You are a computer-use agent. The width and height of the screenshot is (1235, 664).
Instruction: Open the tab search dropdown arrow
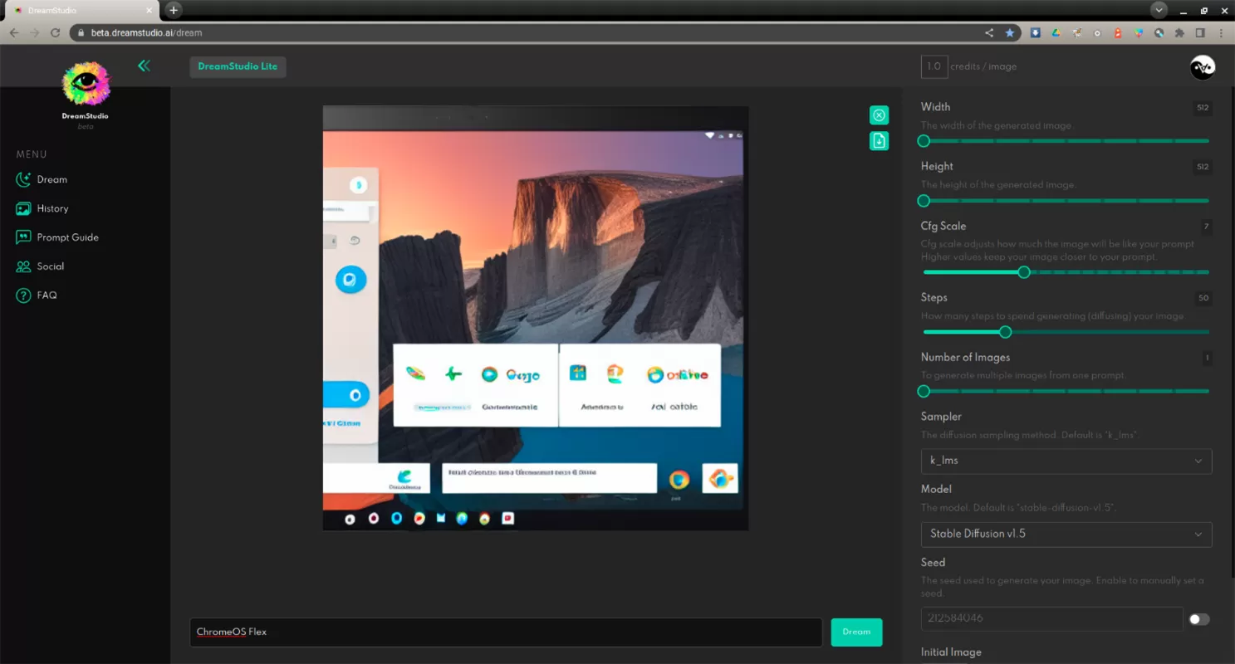tap(1159, 10)
